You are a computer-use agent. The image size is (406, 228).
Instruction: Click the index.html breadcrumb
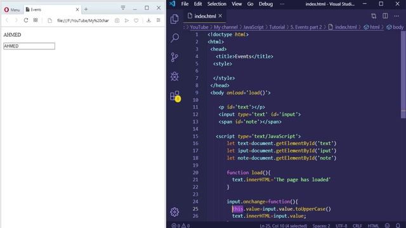pos(343,27)
